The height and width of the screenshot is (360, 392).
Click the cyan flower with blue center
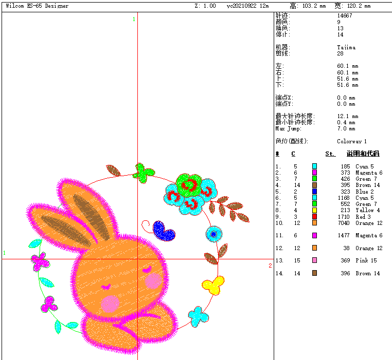click(213, 234)
